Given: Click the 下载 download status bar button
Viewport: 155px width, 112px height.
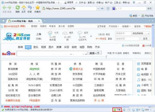Looking at the screenshot, I should pos(117,110).
